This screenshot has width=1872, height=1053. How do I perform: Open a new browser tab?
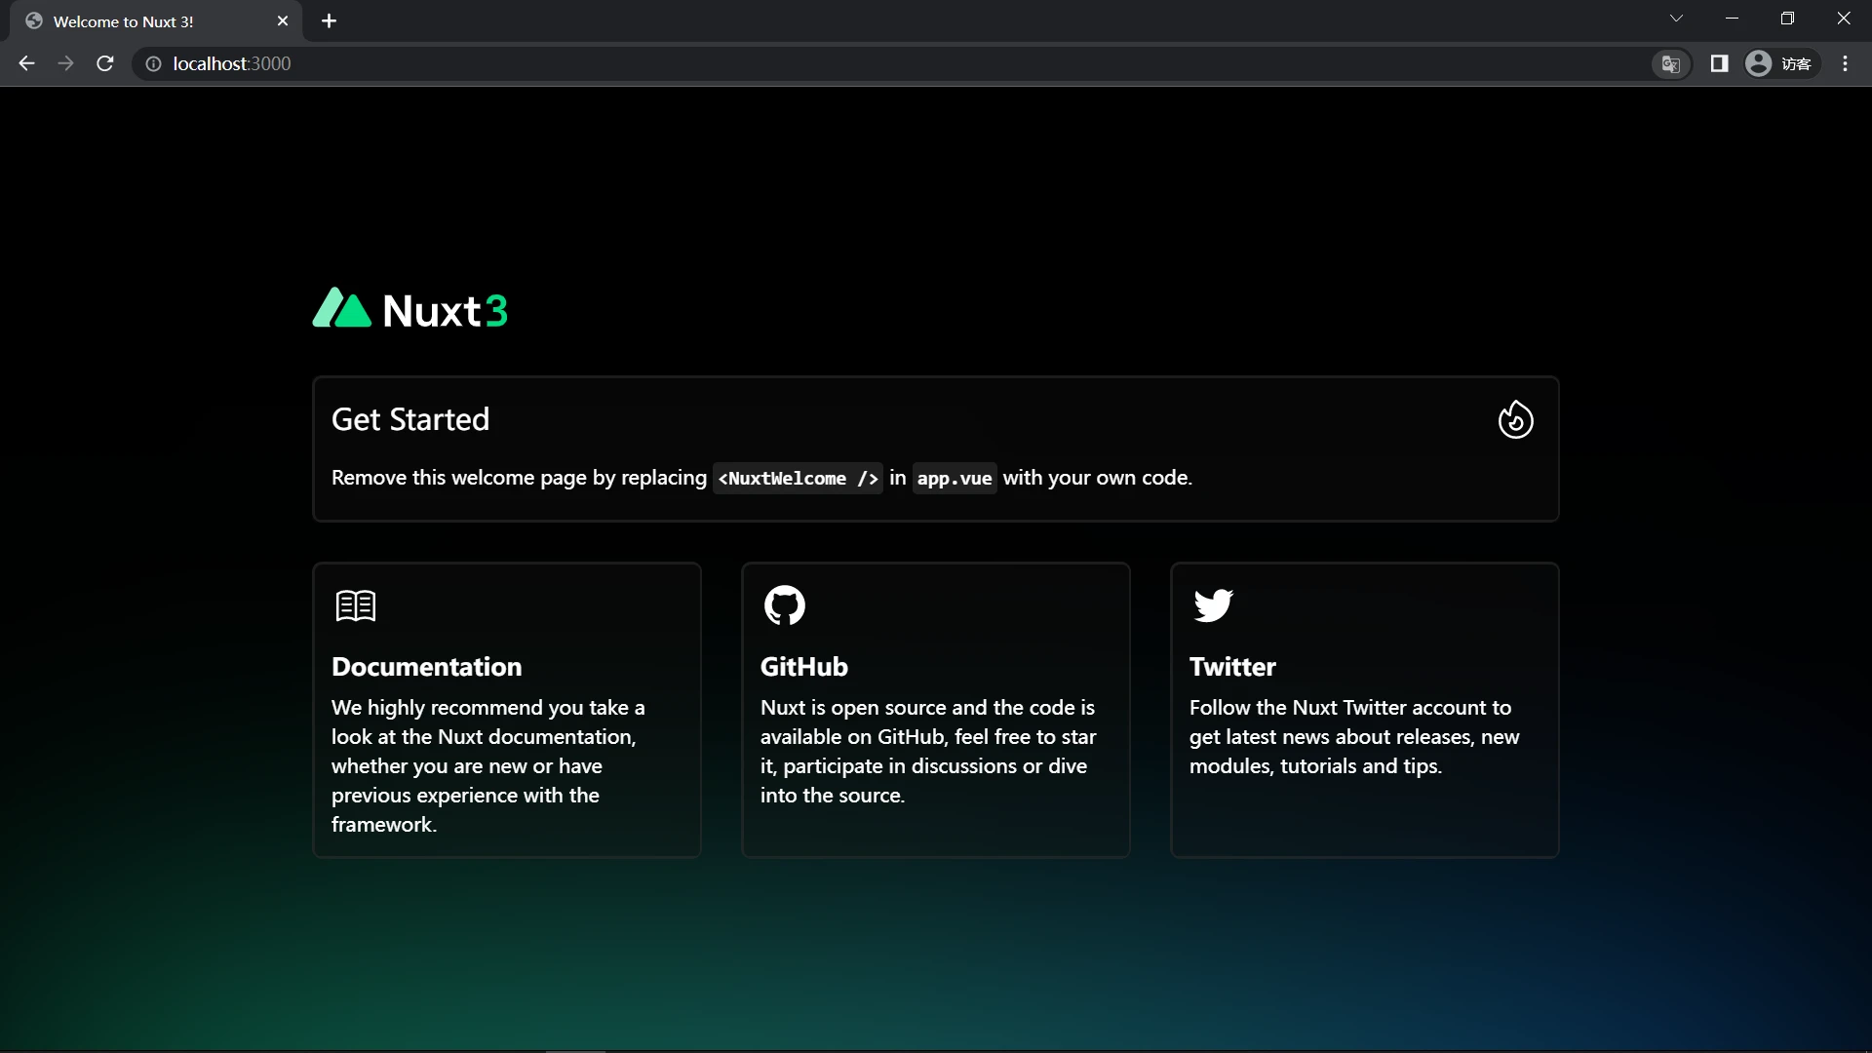click(x=329, y=21)
